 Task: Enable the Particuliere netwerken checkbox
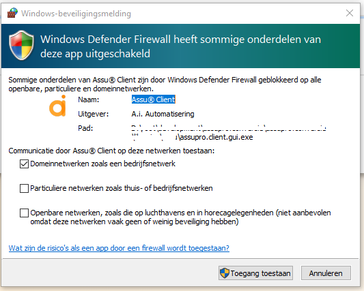24,188
